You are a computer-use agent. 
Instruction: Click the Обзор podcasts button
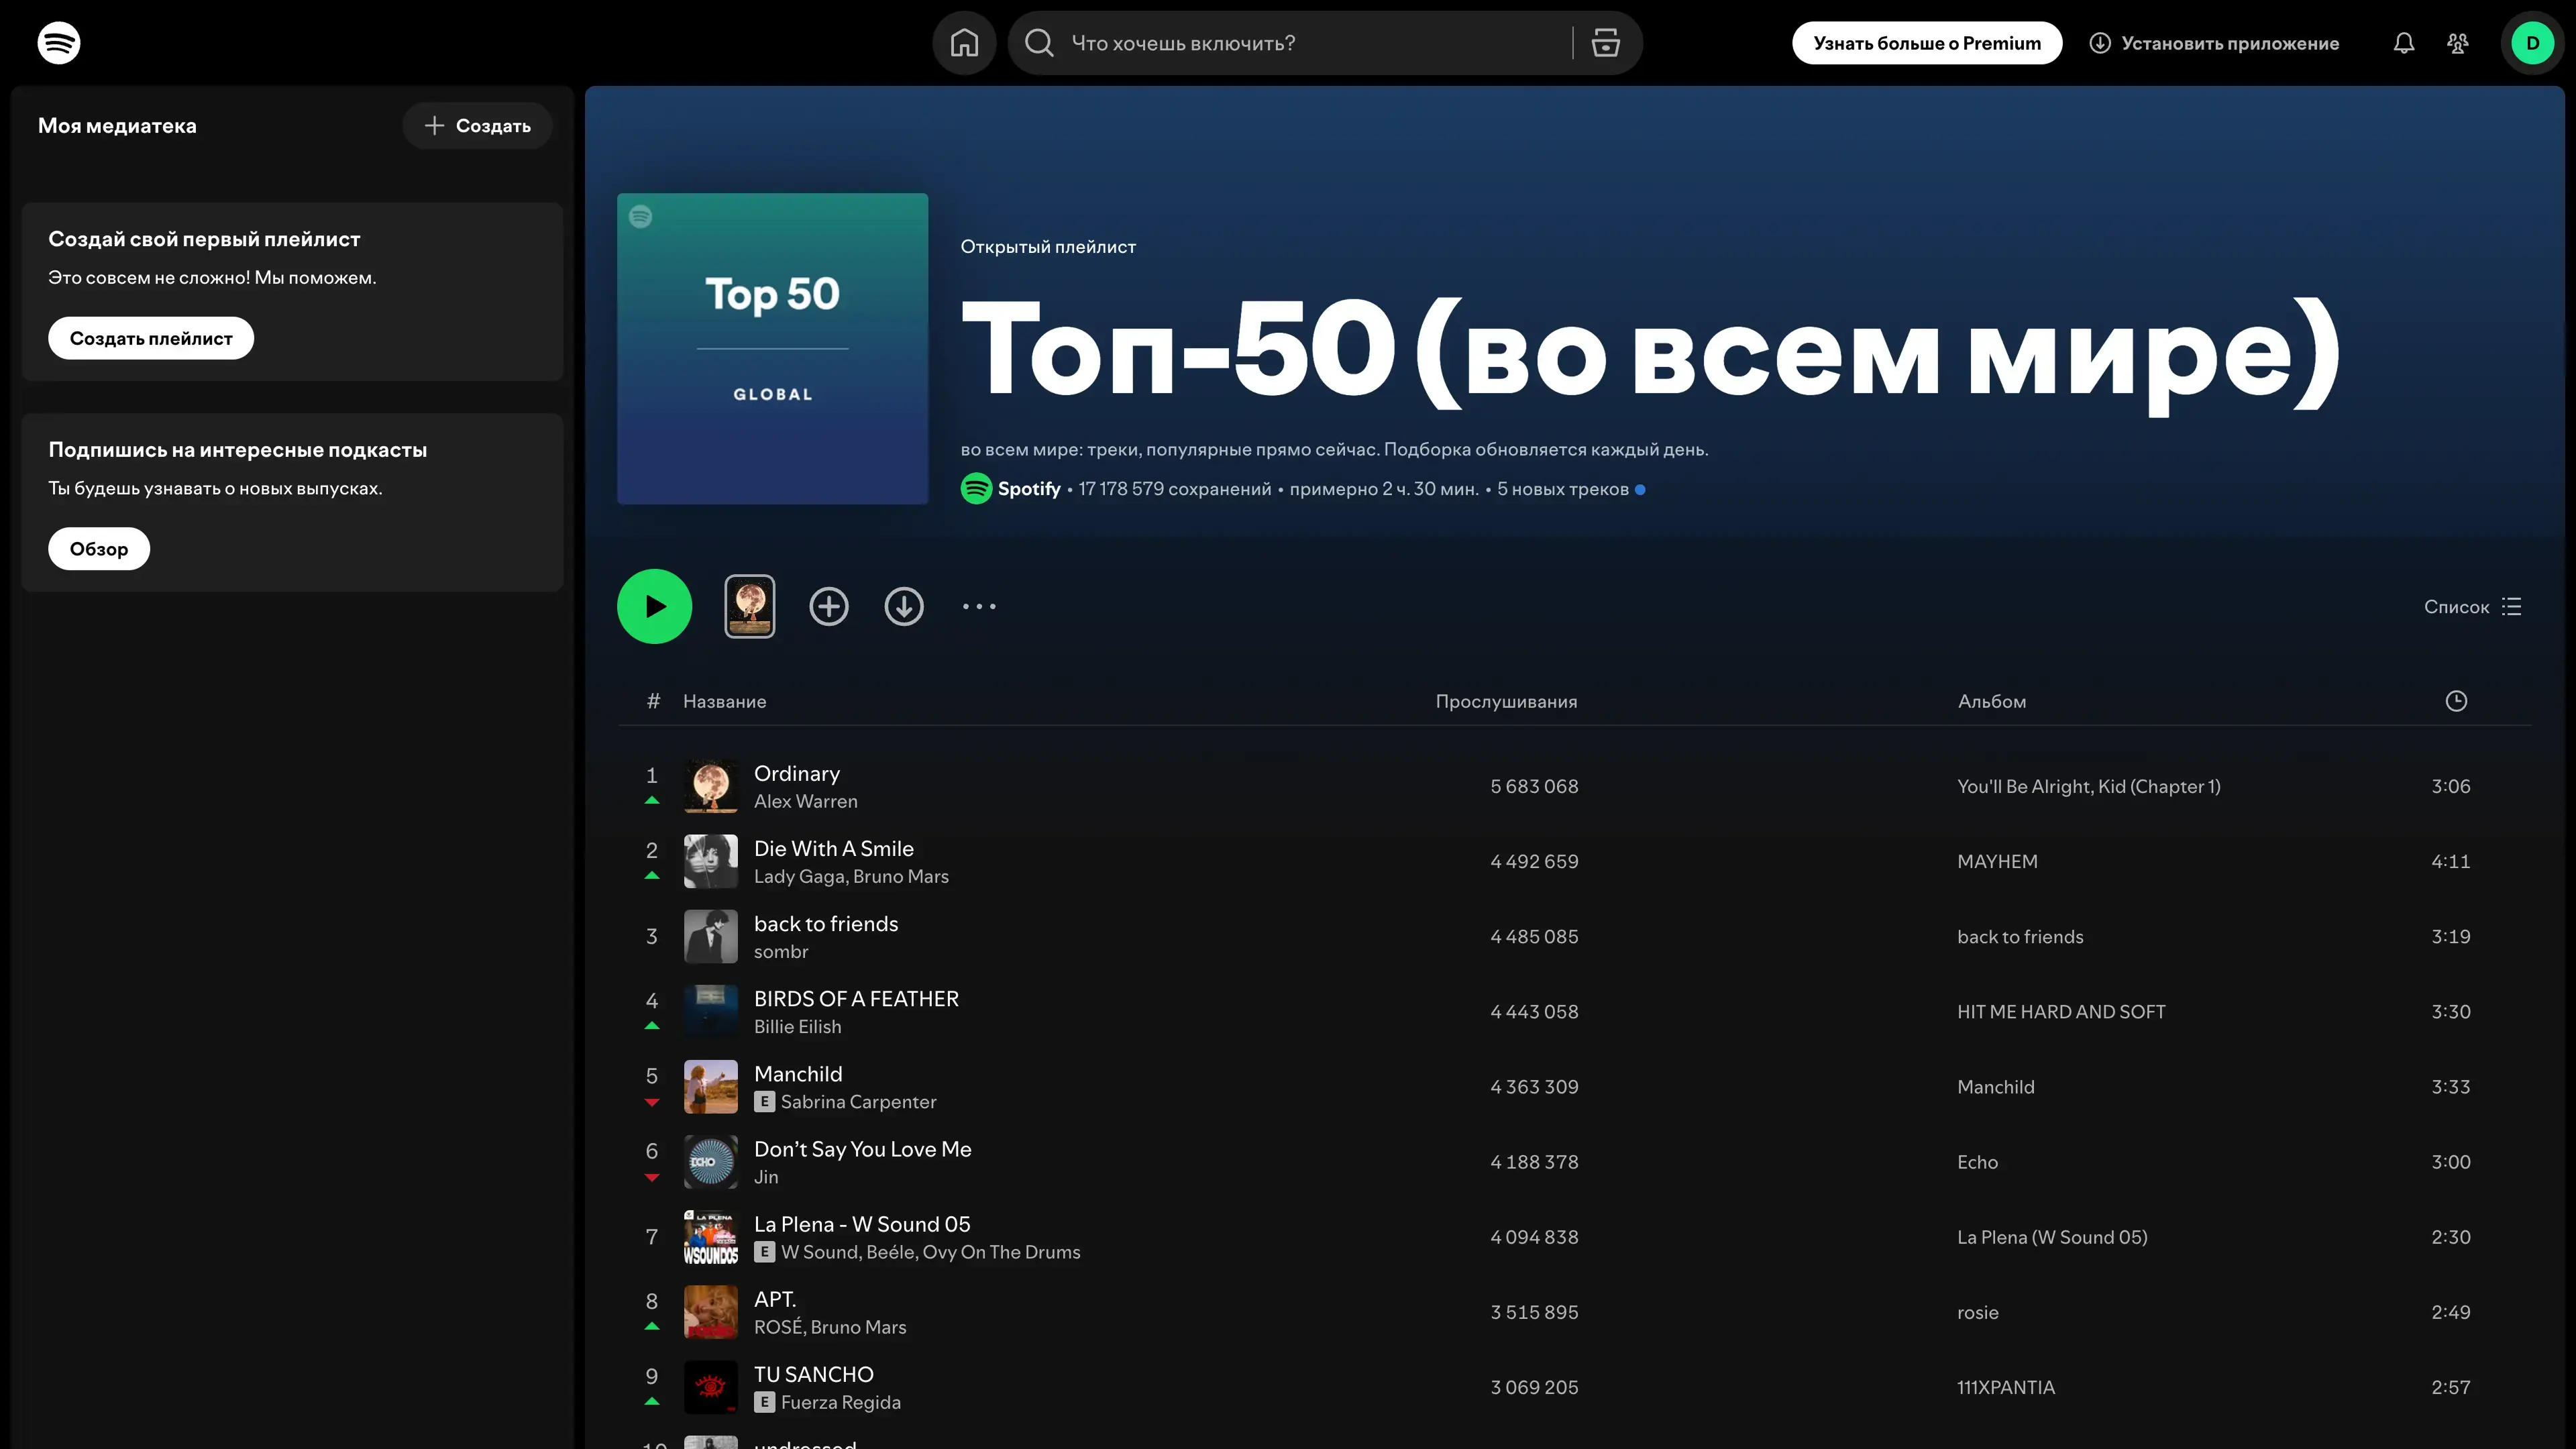coord(99,549)
